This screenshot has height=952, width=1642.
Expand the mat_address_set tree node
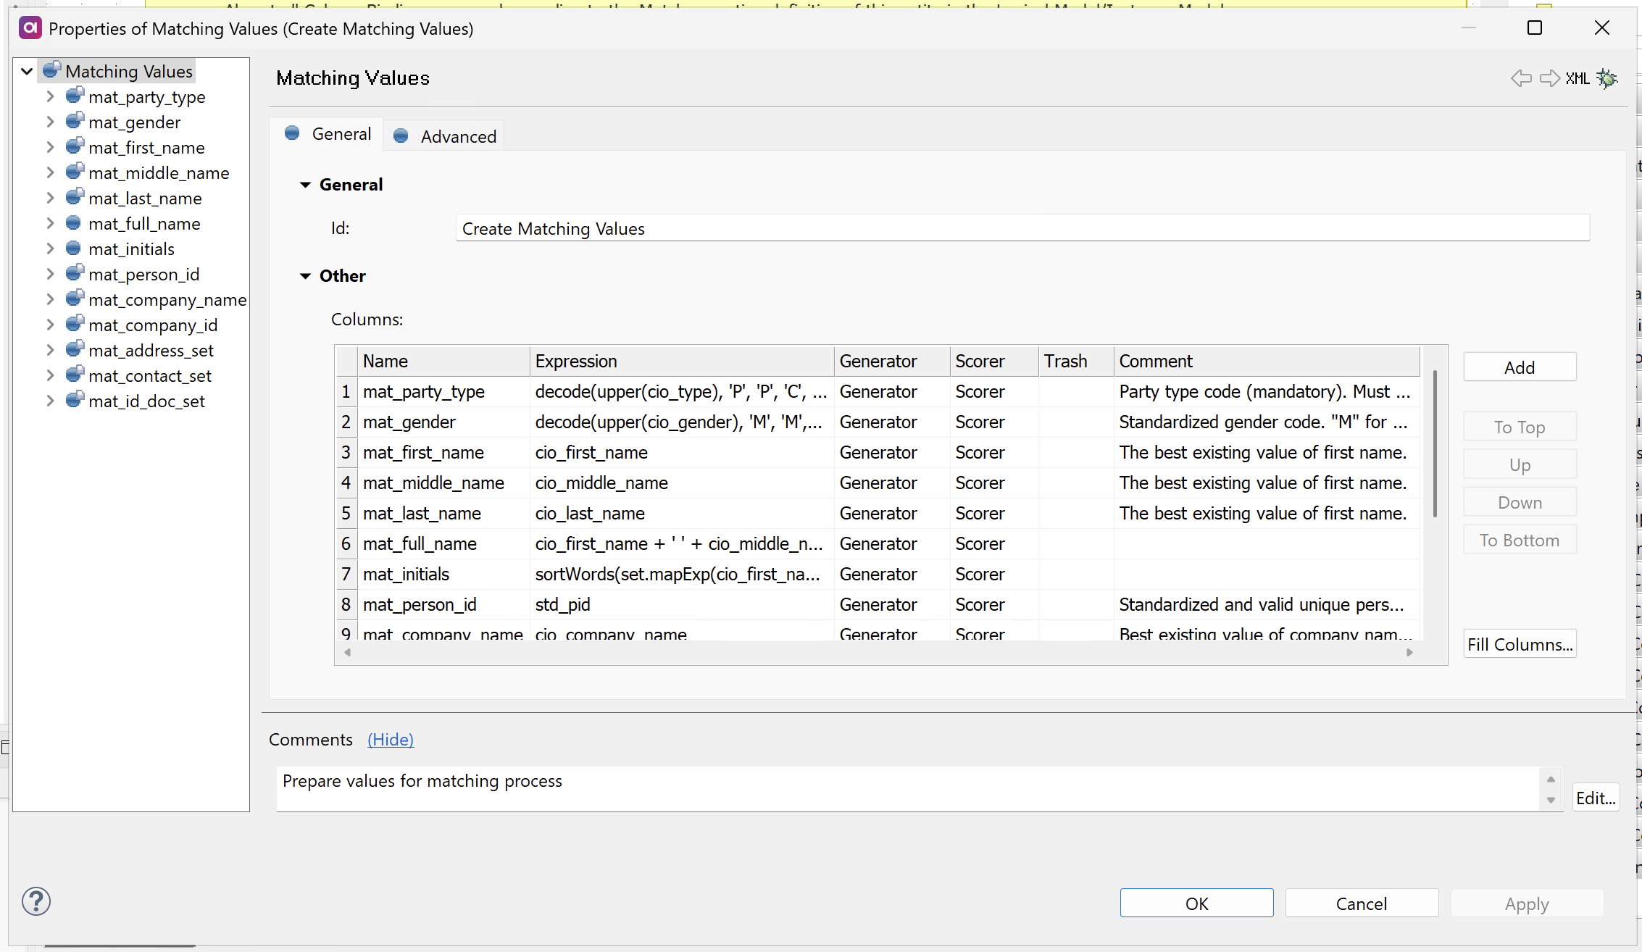50,350
